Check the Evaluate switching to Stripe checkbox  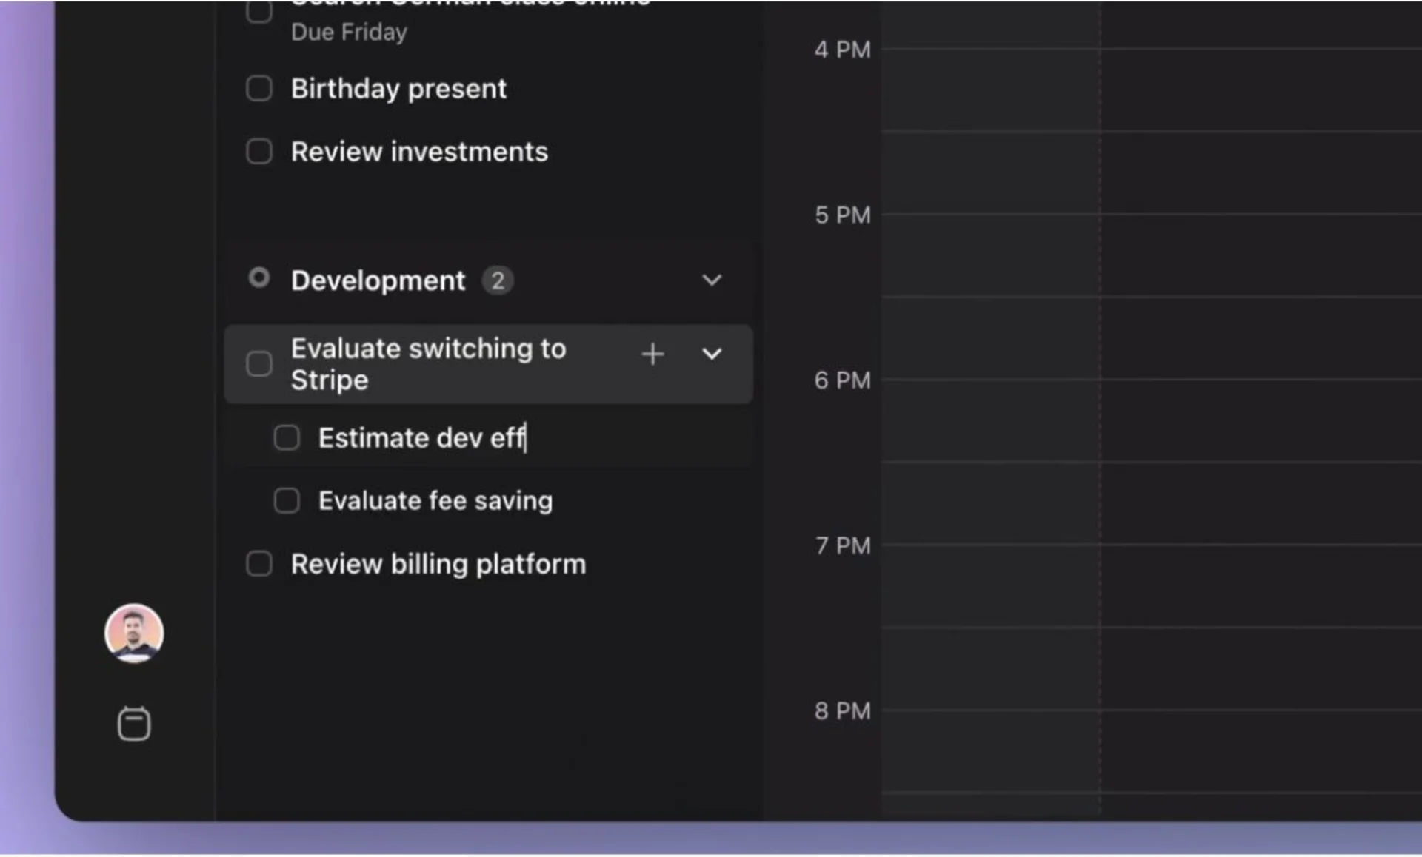pyautogui.click(x=259, y=363)
